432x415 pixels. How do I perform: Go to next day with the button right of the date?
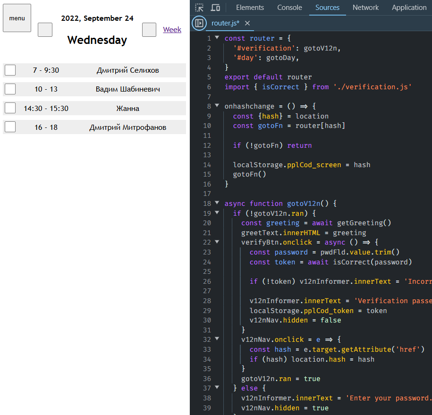click(x=149, y=29)
